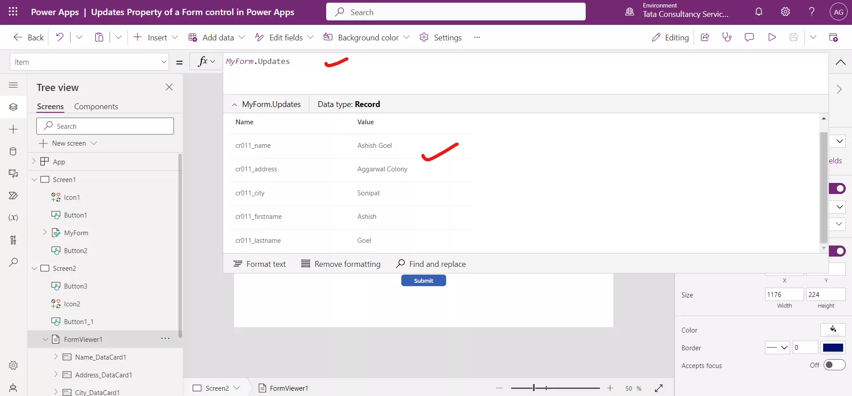Expand the Name_DataCard1 node
Viewport: 852px width, 396px height.
(56, 356)
